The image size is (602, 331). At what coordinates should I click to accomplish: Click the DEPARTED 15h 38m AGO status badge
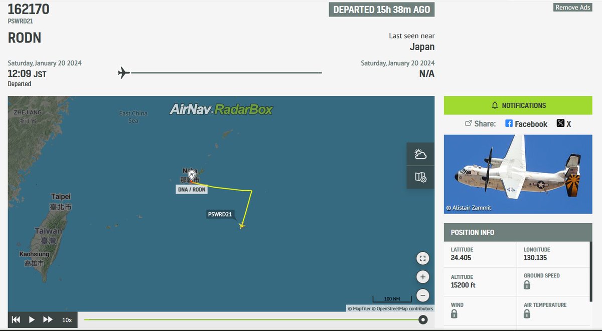[x=382, y=10]
